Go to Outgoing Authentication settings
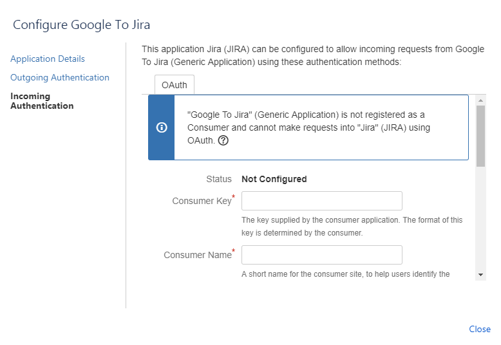Viewport: 501px width, 345px height. [x=60, y=78]
